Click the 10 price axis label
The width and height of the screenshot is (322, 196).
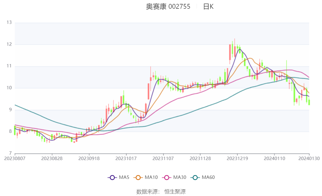click(x=9, y=88)
